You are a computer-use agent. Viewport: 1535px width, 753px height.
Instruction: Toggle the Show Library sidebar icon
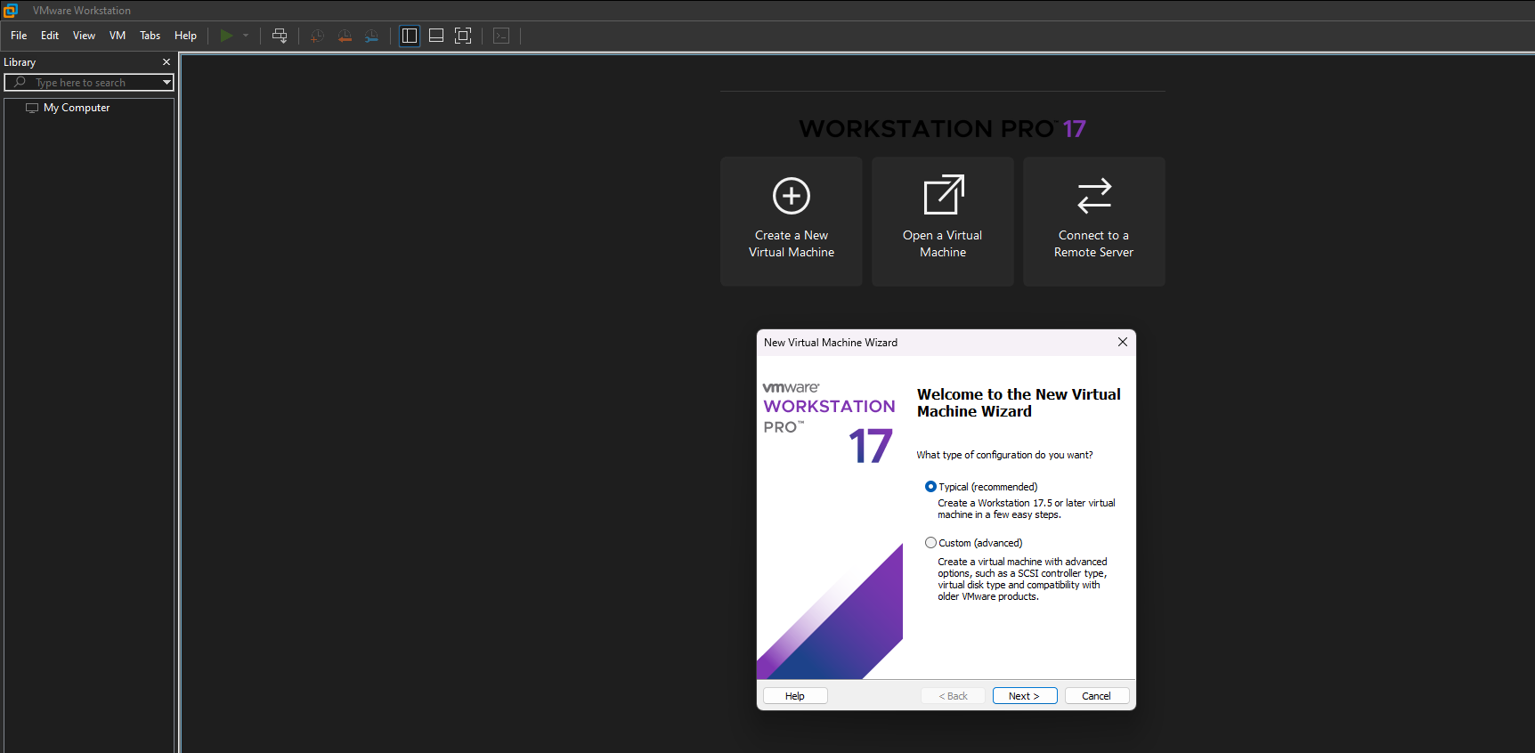(410, 36)
